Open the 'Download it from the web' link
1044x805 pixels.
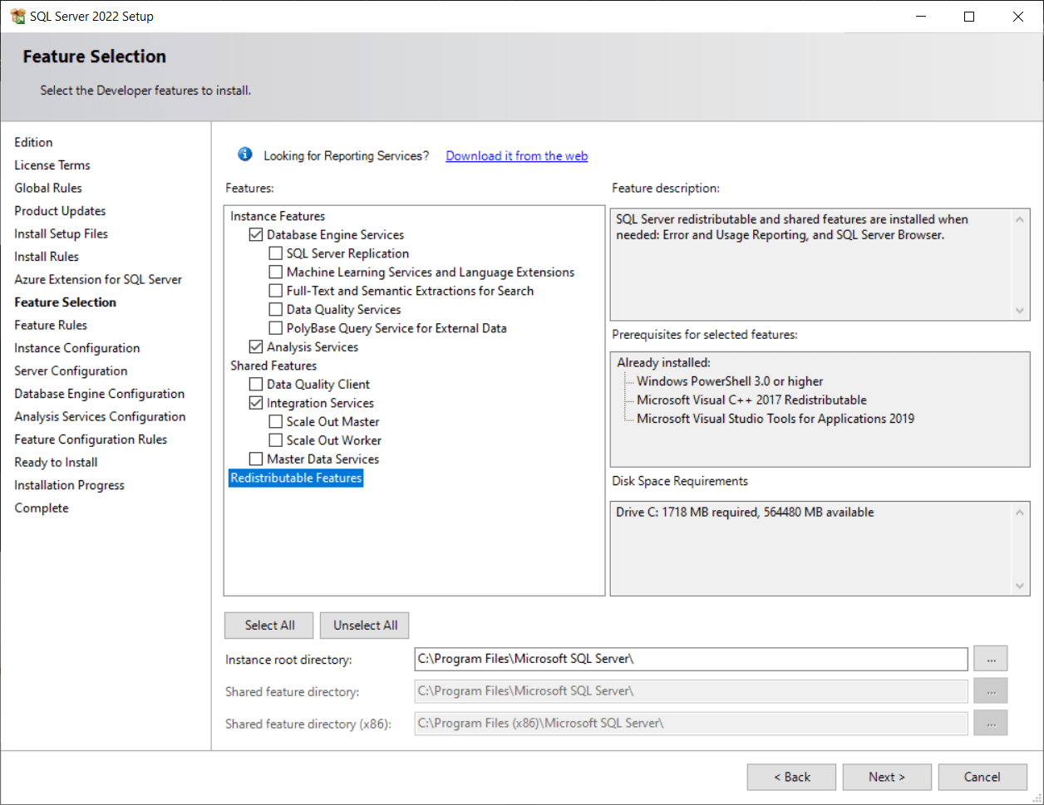(516, 155)
